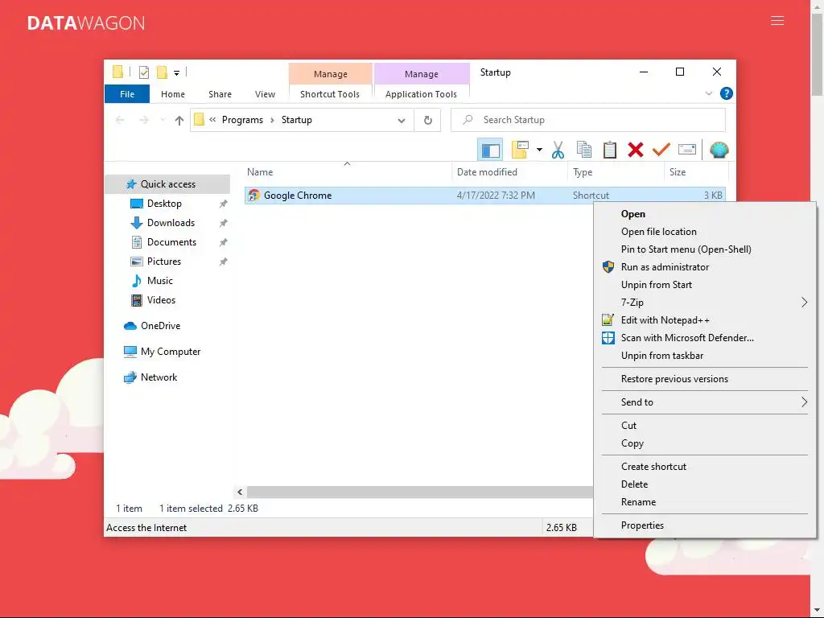This screenshot has width=824, height=618.
Task: Click the Up one level arrow
Action: point(179,121)
